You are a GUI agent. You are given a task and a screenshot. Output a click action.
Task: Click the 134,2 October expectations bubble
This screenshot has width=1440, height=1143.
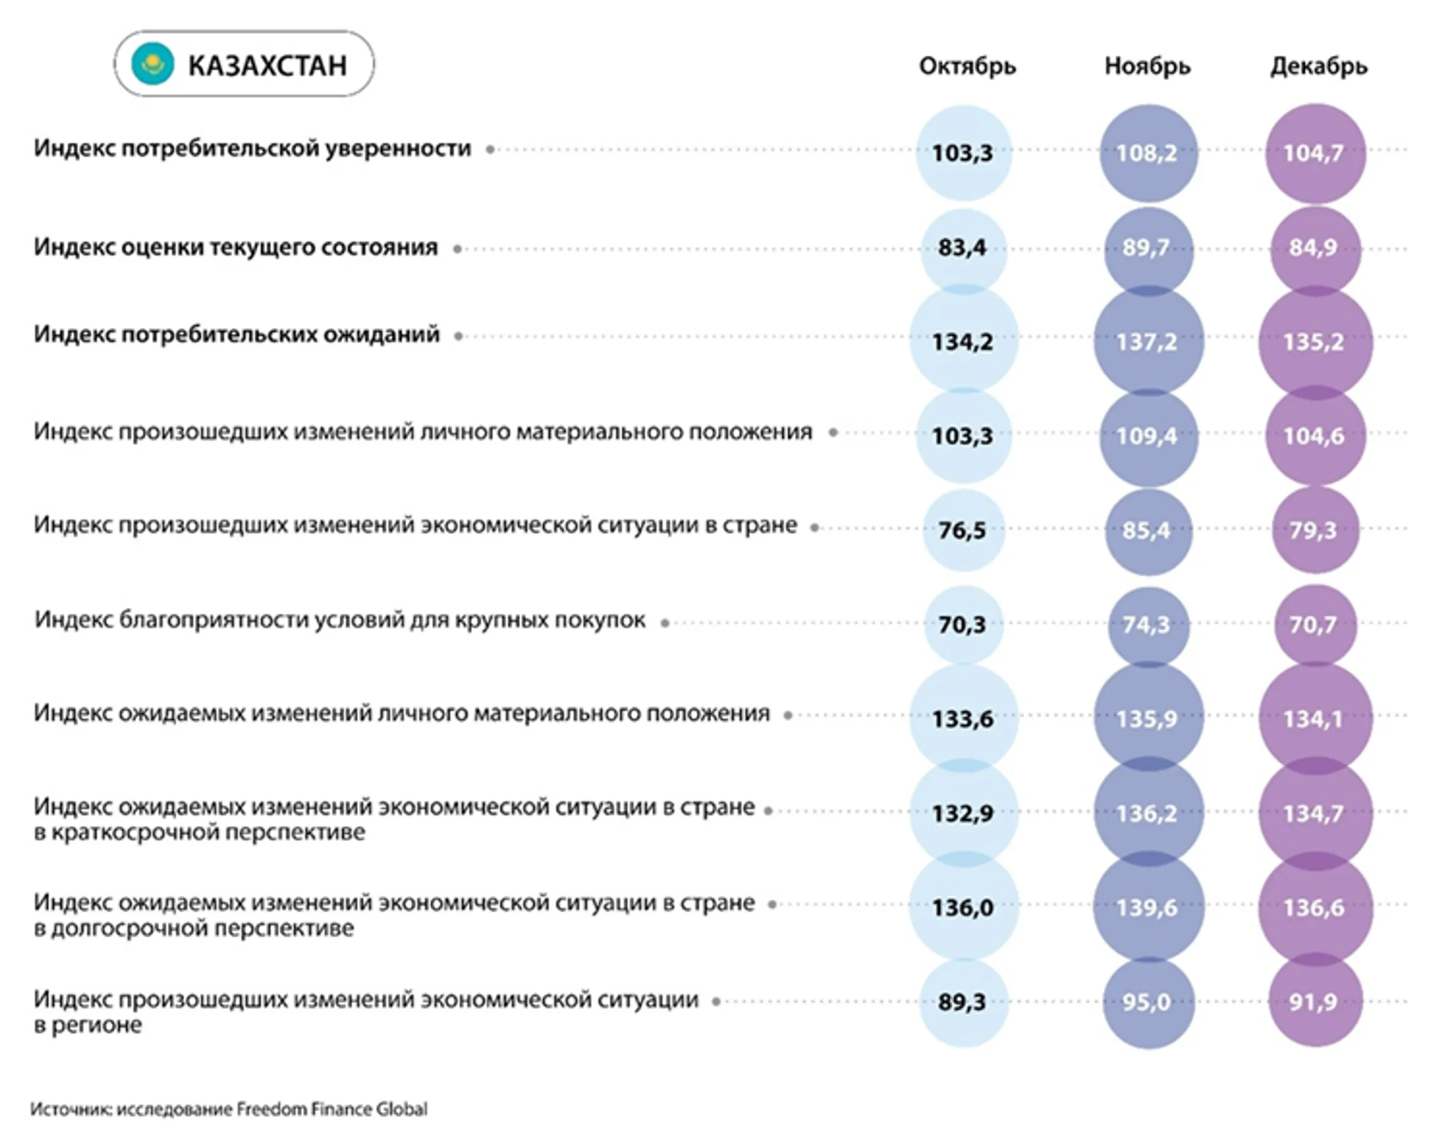click(x=964, y=341)
